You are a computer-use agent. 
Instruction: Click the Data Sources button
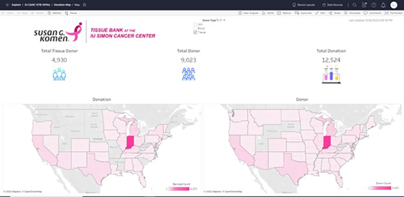point(332,5)
